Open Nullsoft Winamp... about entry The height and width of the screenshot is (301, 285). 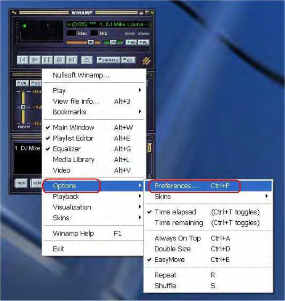click(x=94, y=75)
